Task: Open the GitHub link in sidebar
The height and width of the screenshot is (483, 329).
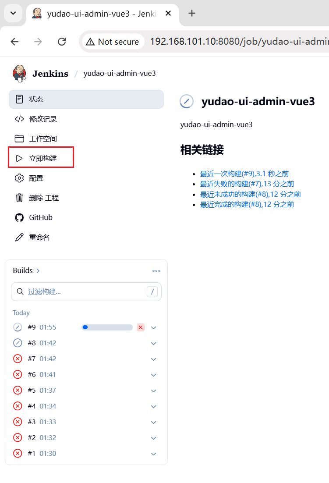Action: 34,217
